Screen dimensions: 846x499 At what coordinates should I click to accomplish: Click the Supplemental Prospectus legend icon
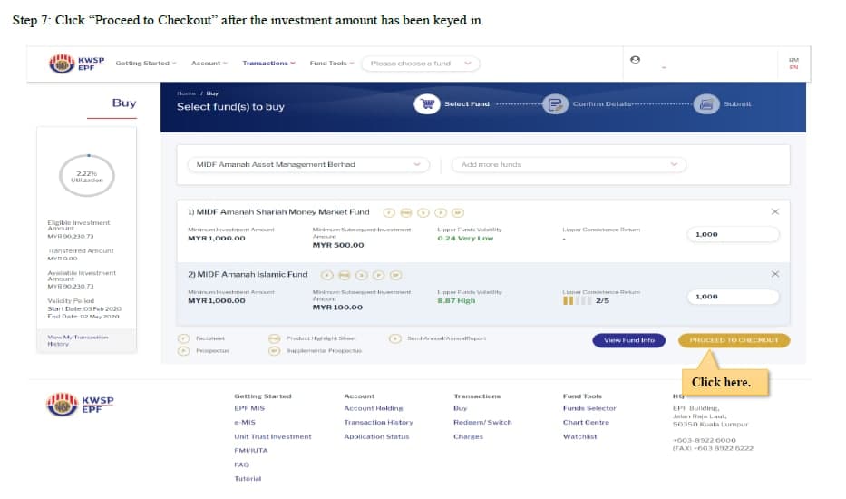tap(274, 350)
